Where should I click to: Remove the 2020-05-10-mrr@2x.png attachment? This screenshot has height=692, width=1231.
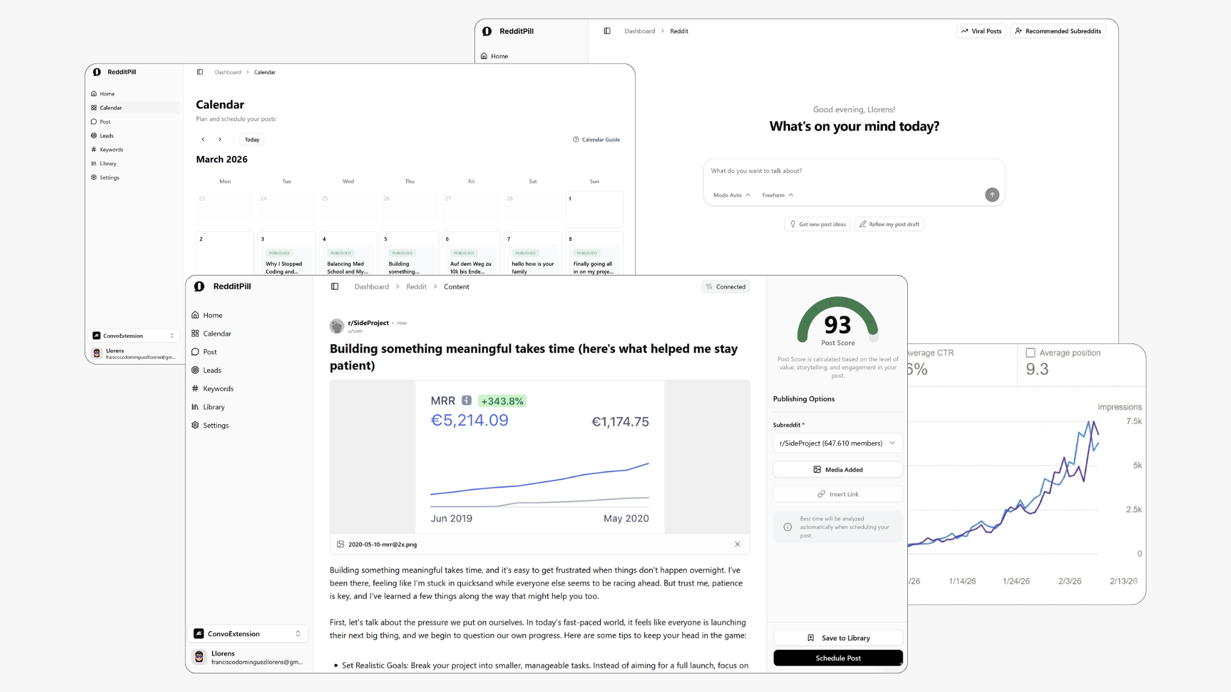click(737, 544)
